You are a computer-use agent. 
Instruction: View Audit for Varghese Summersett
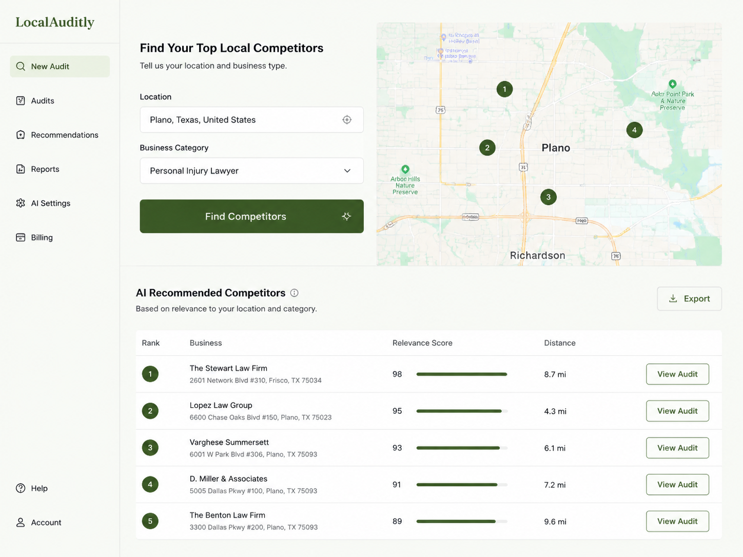click(677, 448)
